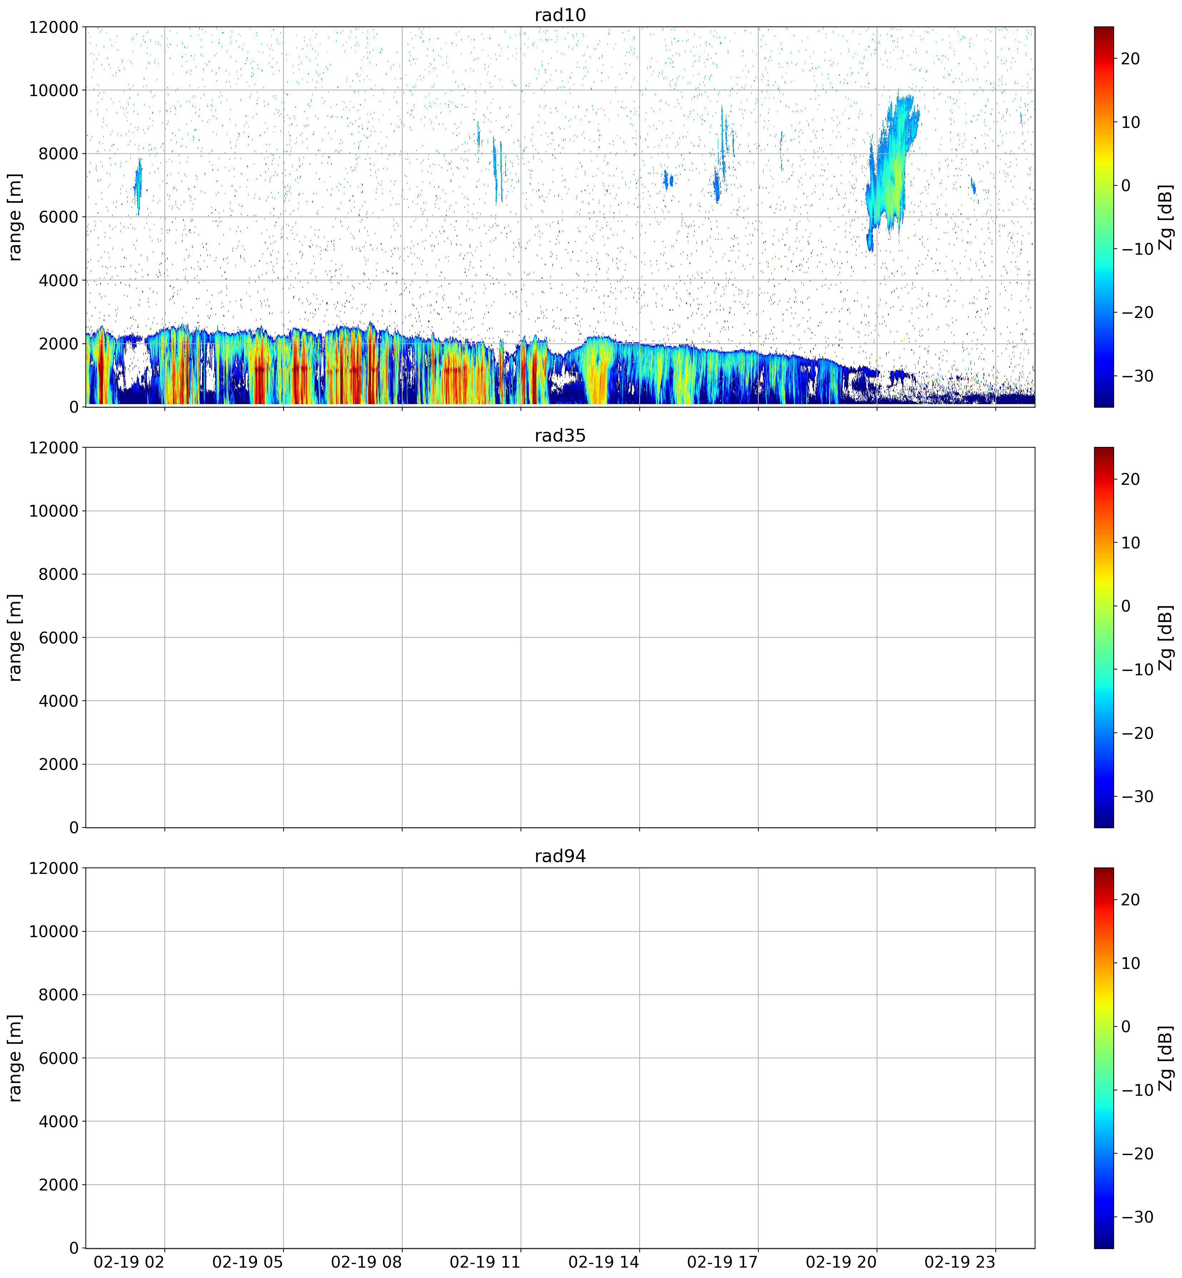Click the rad35 colorbar
The width and height of the screenshot is (1182, 1278).
pos(1103,637)
